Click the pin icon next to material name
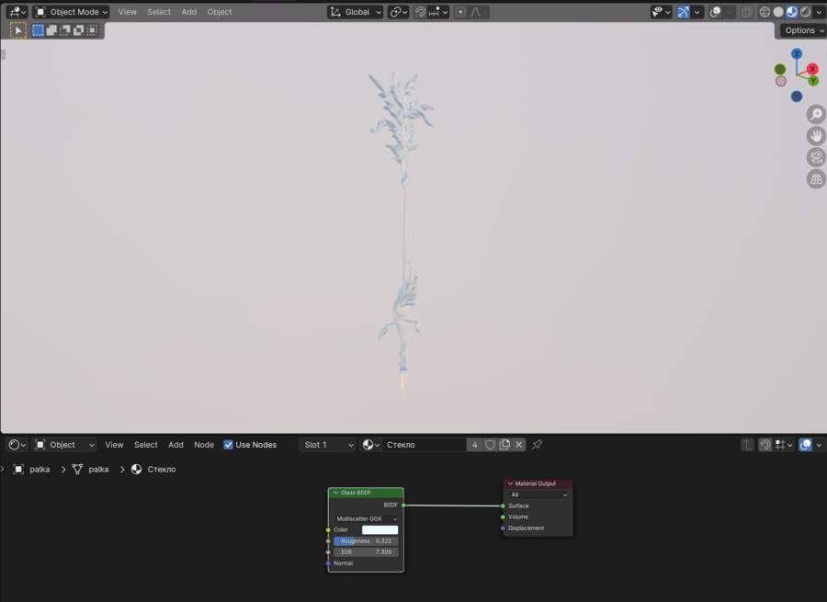The width and height of the screenshot is (827, 602). 538,445
